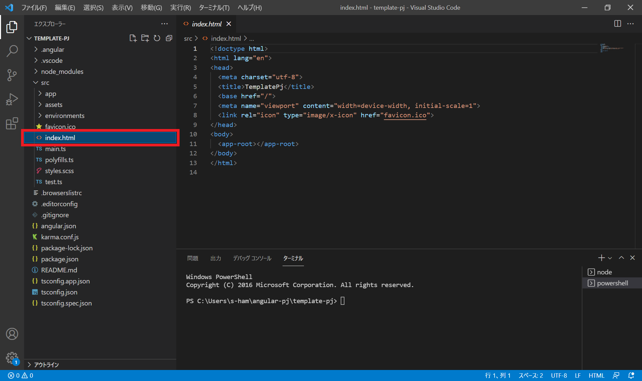Viewport: 642px width, 381px height.
Task: Click the UTF-8 encoding in status bar
Action: tap(559, 375)
